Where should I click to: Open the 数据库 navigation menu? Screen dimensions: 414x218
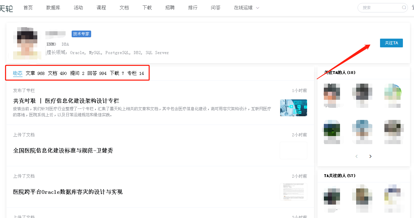pos(53,7)
